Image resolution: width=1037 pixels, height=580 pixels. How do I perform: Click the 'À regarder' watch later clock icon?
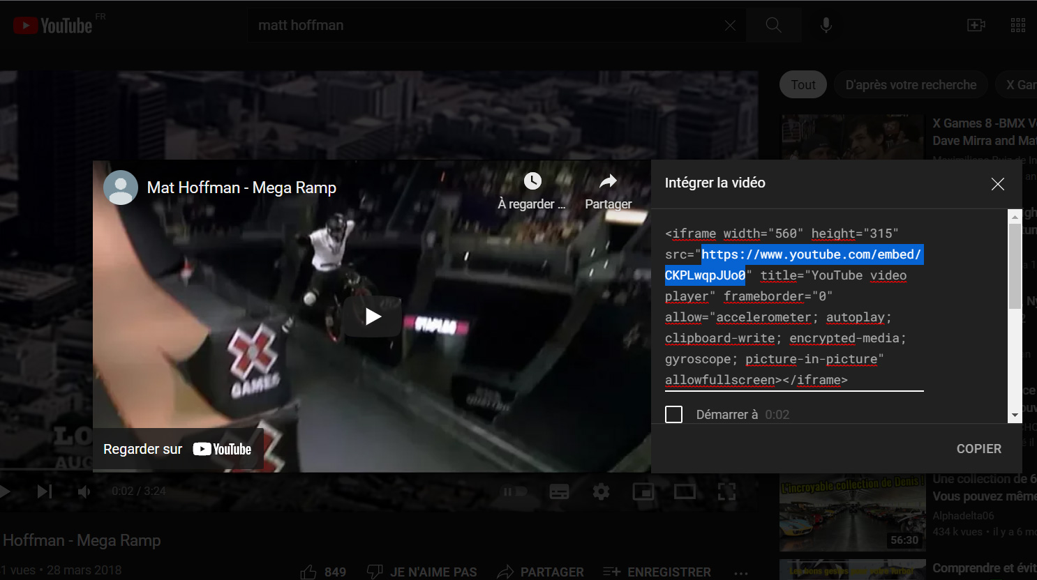(x=532, y=181)
